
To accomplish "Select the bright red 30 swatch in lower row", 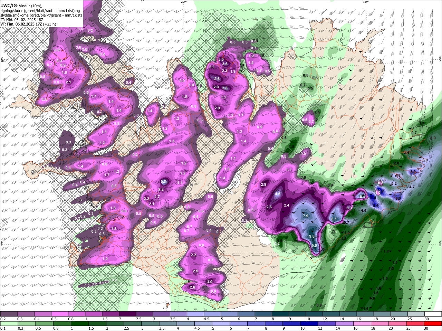I will (433, 323).
